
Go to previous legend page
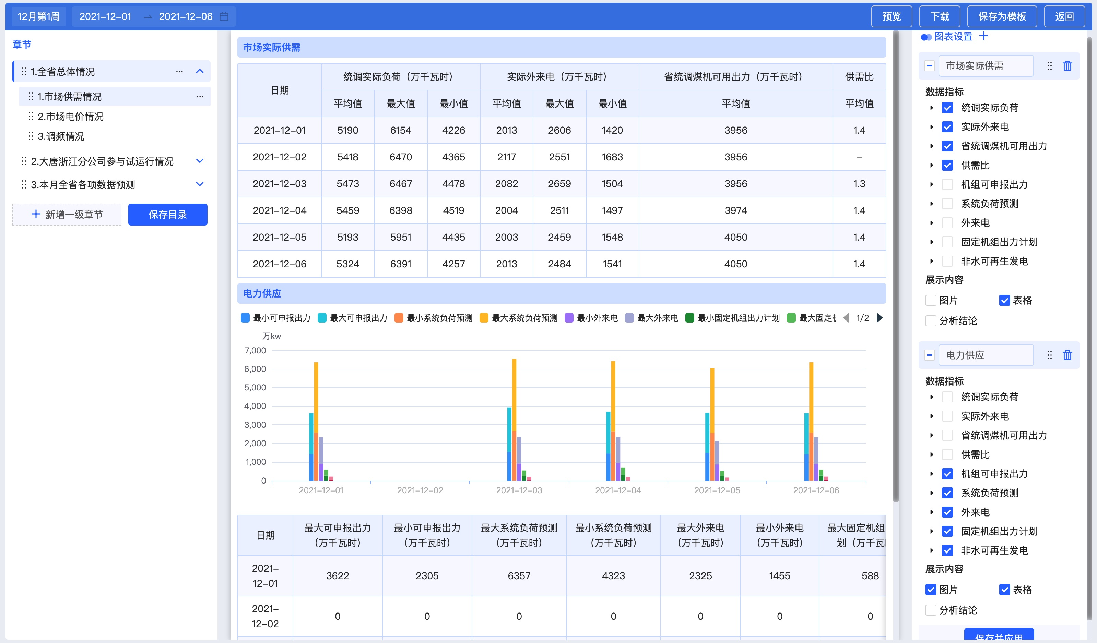pos(846,318)
